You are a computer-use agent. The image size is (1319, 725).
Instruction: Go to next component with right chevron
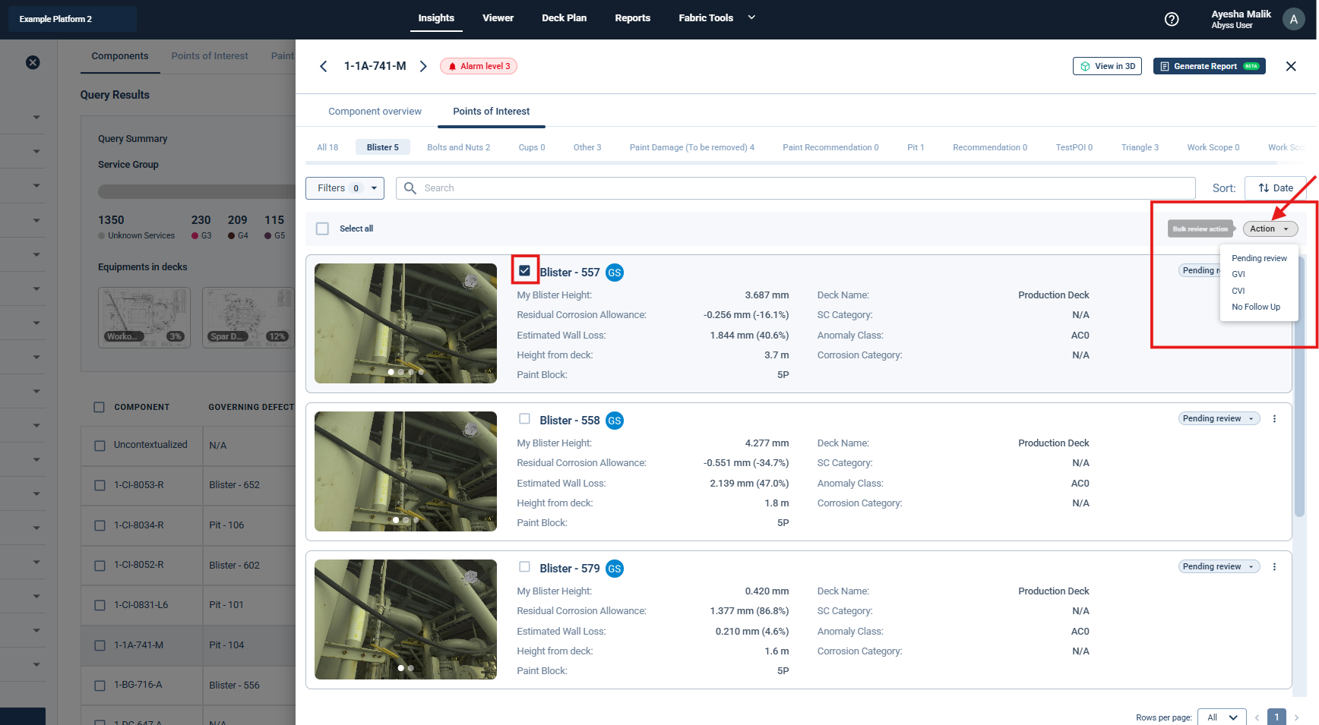(423, 66)
